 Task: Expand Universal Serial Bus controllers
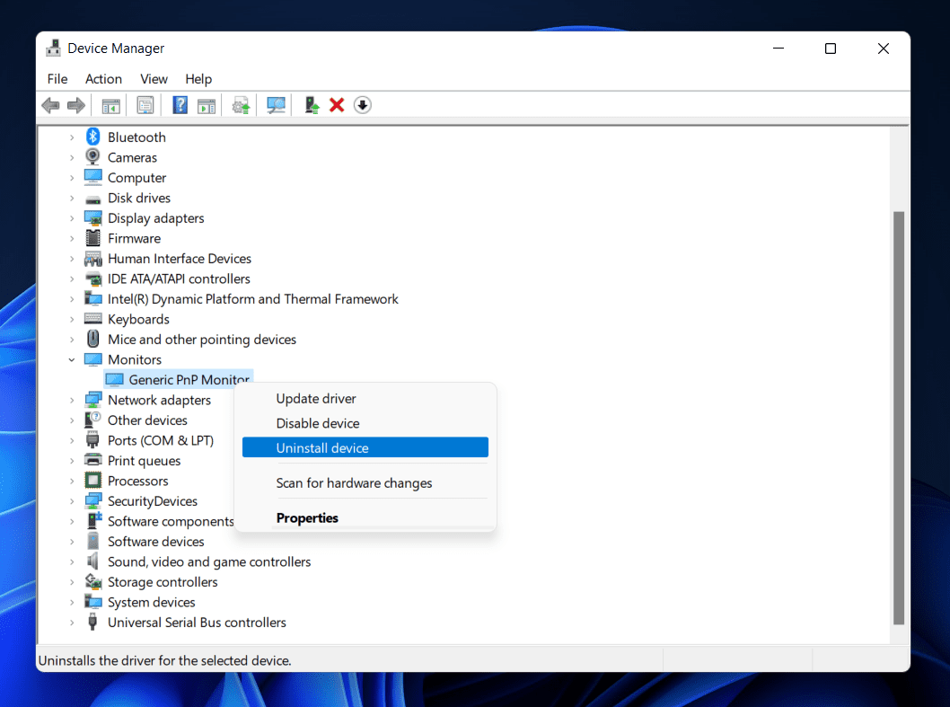pyautogui.click(x=72, y=623)
